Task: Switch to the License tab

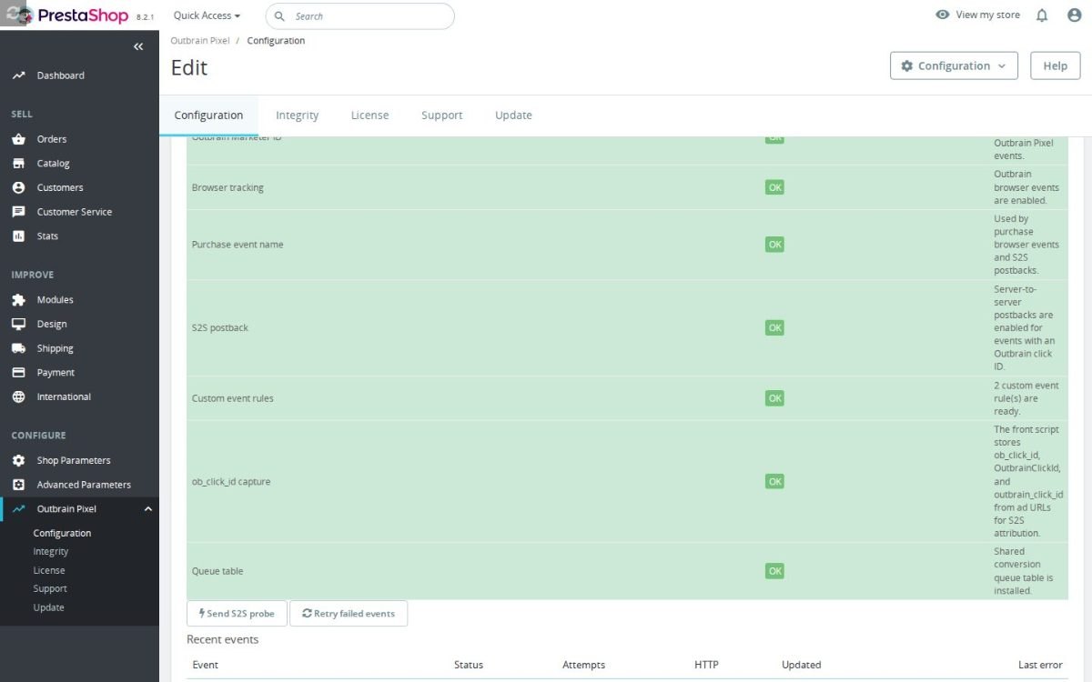Action: click(369, 115)
